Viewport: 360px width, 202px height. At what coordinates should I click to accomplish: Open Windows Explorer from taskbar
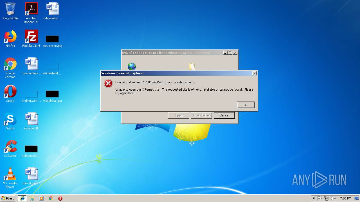pyautogui.click(x=32, y=198)
